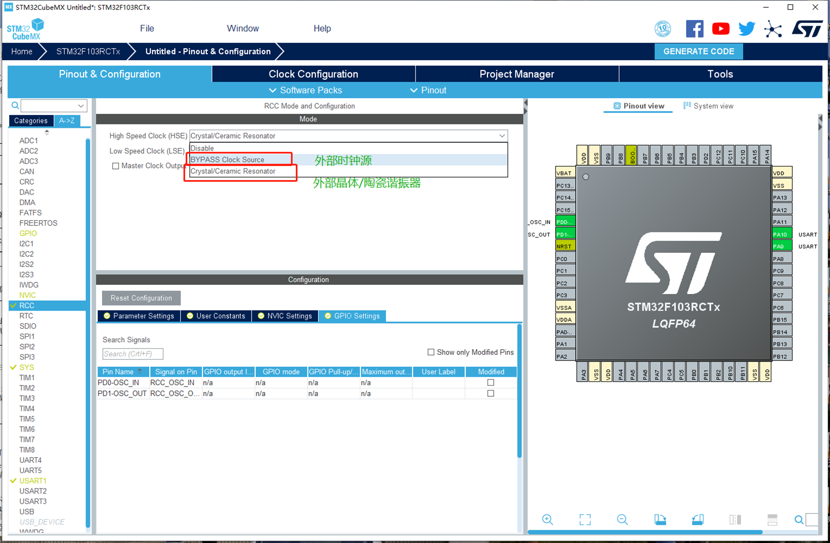Click the GENERATE CODE button
Viewport: 830px width, 543px height.
click(x=699, y=51)
